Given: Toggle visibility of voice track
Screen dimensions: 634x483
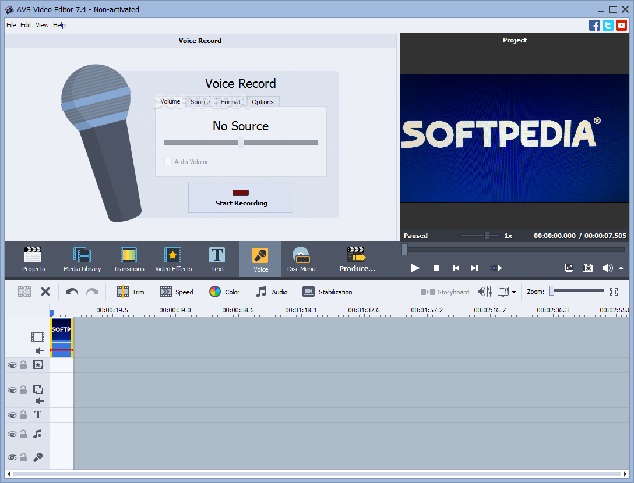Looking at the screenshot, I should (13, 457).
